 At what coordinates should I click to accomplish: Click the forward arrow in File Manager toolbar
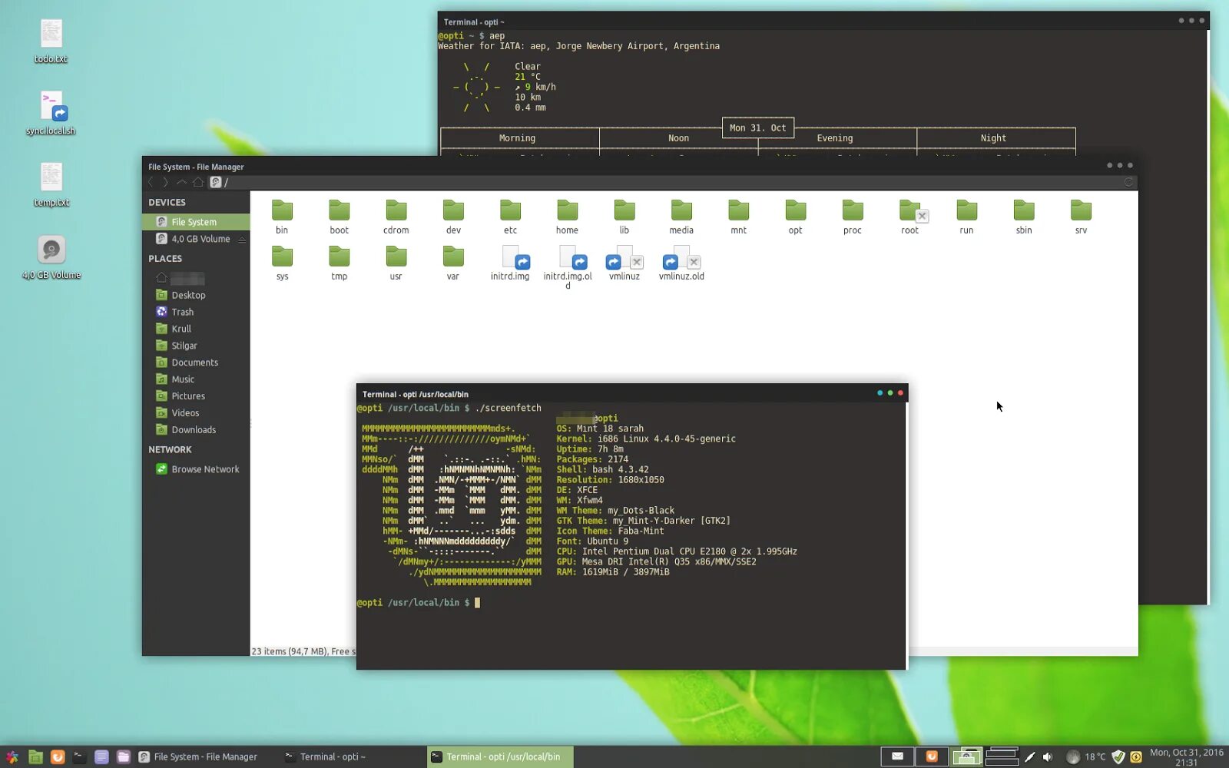pyautogui.click(x=165, y=182)
